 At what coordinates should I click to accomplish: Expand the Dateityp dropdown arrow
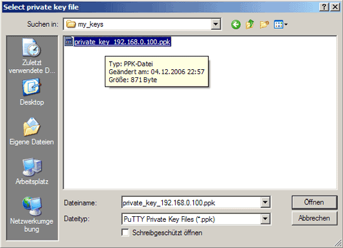[x=265, y=219]
